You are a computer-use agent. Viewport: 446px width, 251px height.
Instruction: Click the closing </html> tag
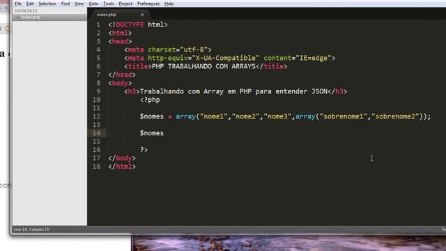[x=122, y=166]
